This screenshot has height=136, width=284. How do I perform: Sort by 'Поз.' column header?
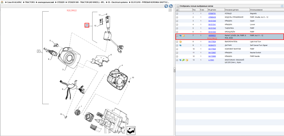pyautogui.click(x=196, y=10)
